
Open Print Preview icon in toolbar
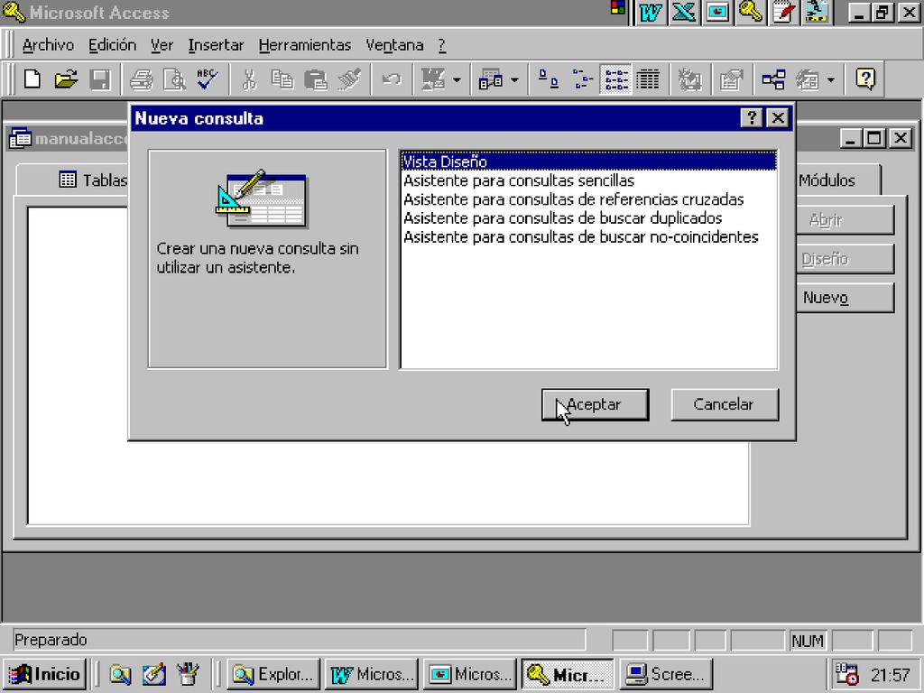(174, 79)
